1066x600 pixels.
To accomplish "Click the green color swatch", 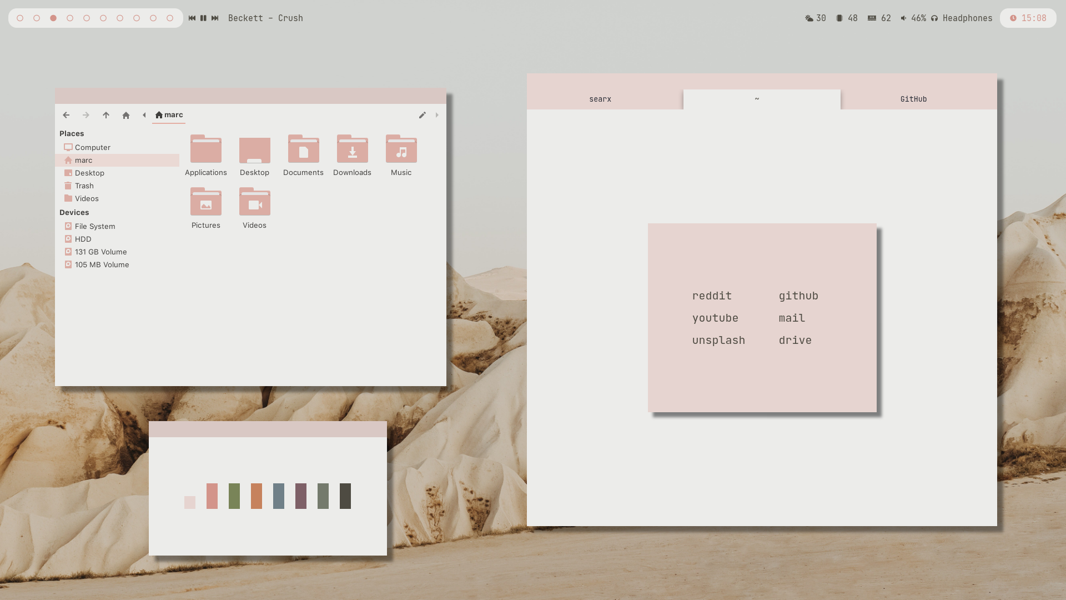I will tap(234, 496).
